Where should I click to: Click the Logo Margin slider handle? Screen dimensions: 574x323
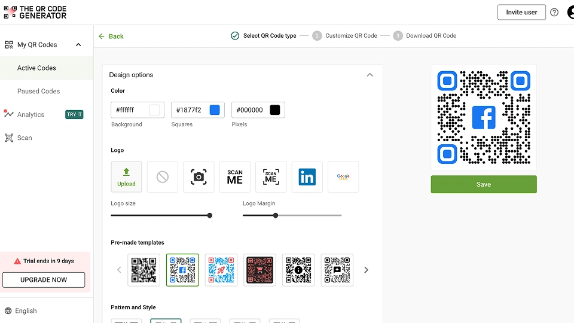point(276,215)
